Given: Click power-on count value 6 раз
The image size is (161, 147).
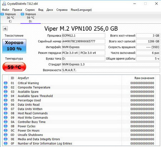Looking at the screenshot, I should pyautogui.click(x=148, y=53).
